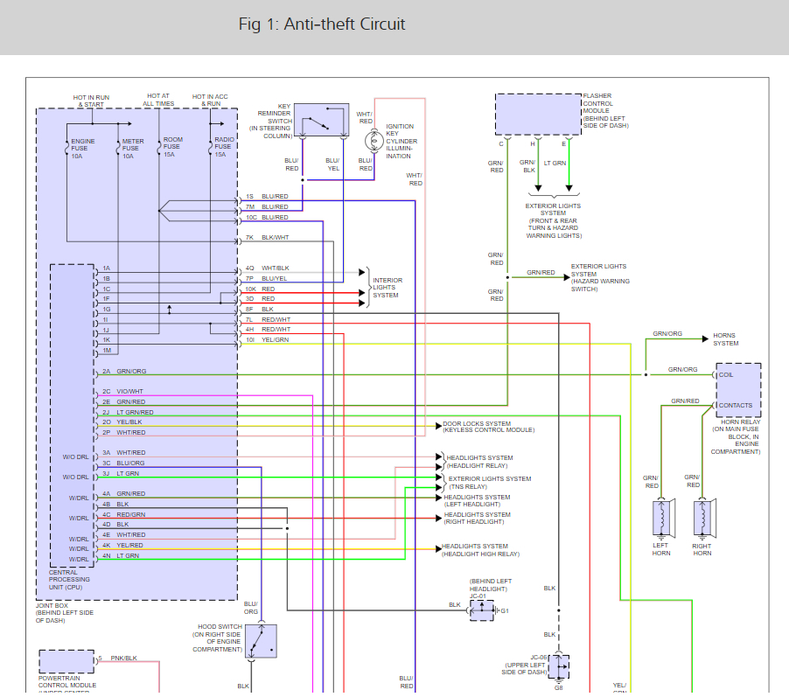Image resolution: width=789 pixels, height=697 pixels.
Task: Click the powertrain control module box
Action: click(66, 661)
